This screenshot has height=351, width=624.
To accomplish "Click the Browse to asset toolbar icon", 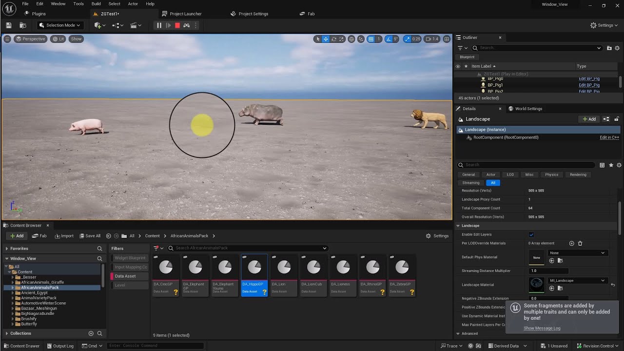I will click(23, 25).
